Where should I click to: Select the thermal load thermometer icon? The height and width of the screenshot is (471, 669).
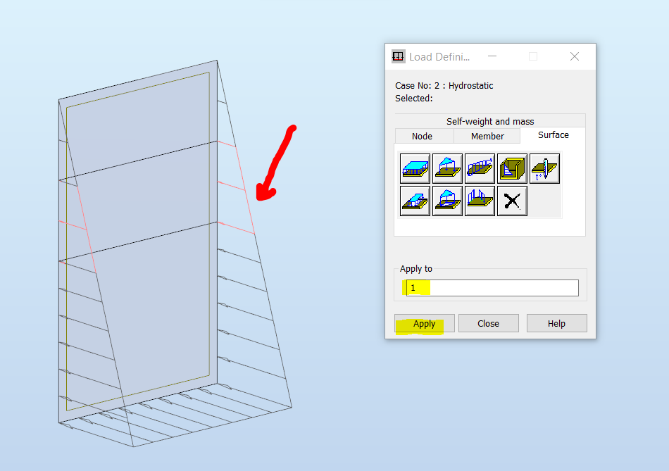click(x=544, y=168)
